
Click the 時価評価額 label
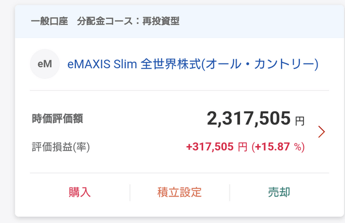coord(58,119)
